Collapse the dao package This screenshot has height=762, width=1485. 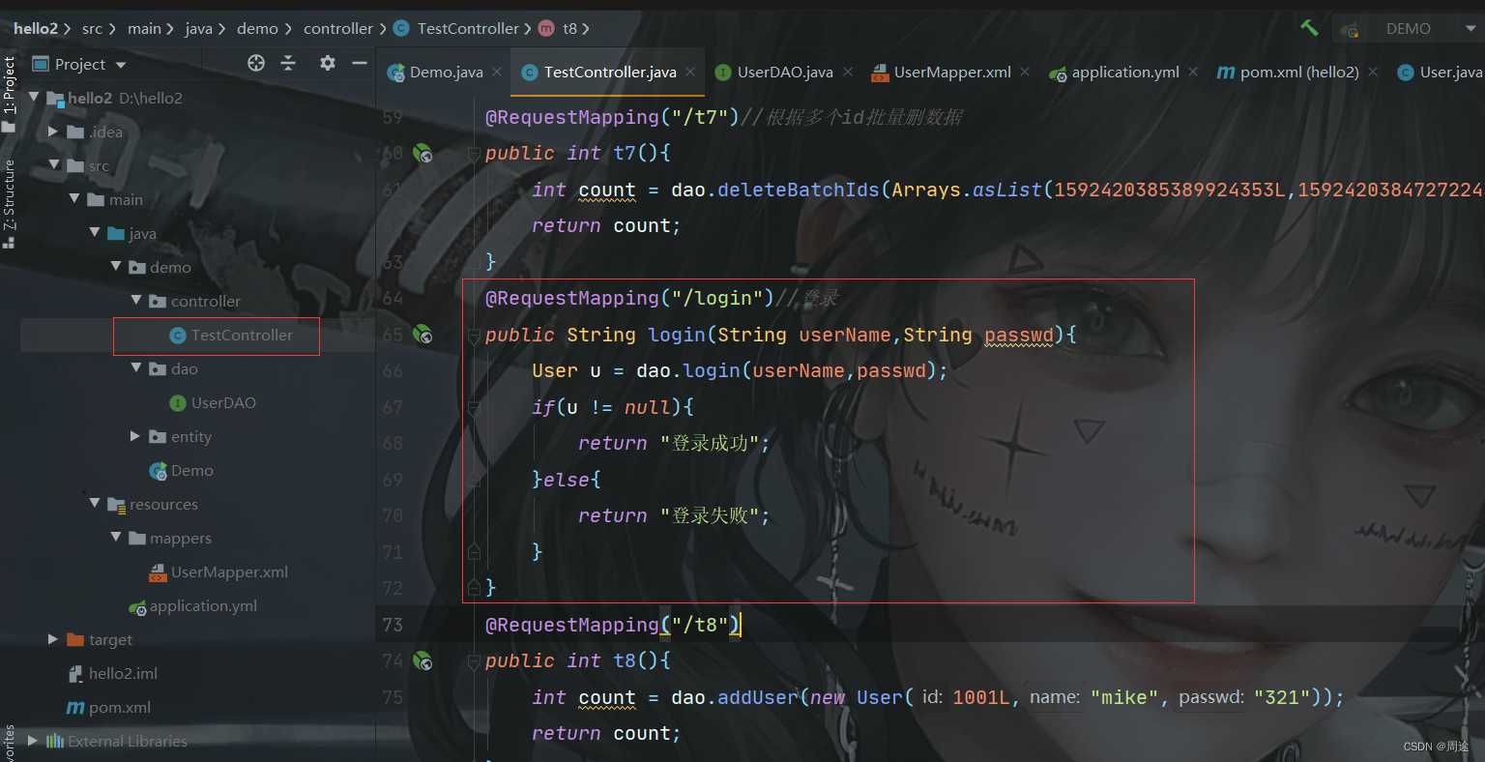point(136,368)
